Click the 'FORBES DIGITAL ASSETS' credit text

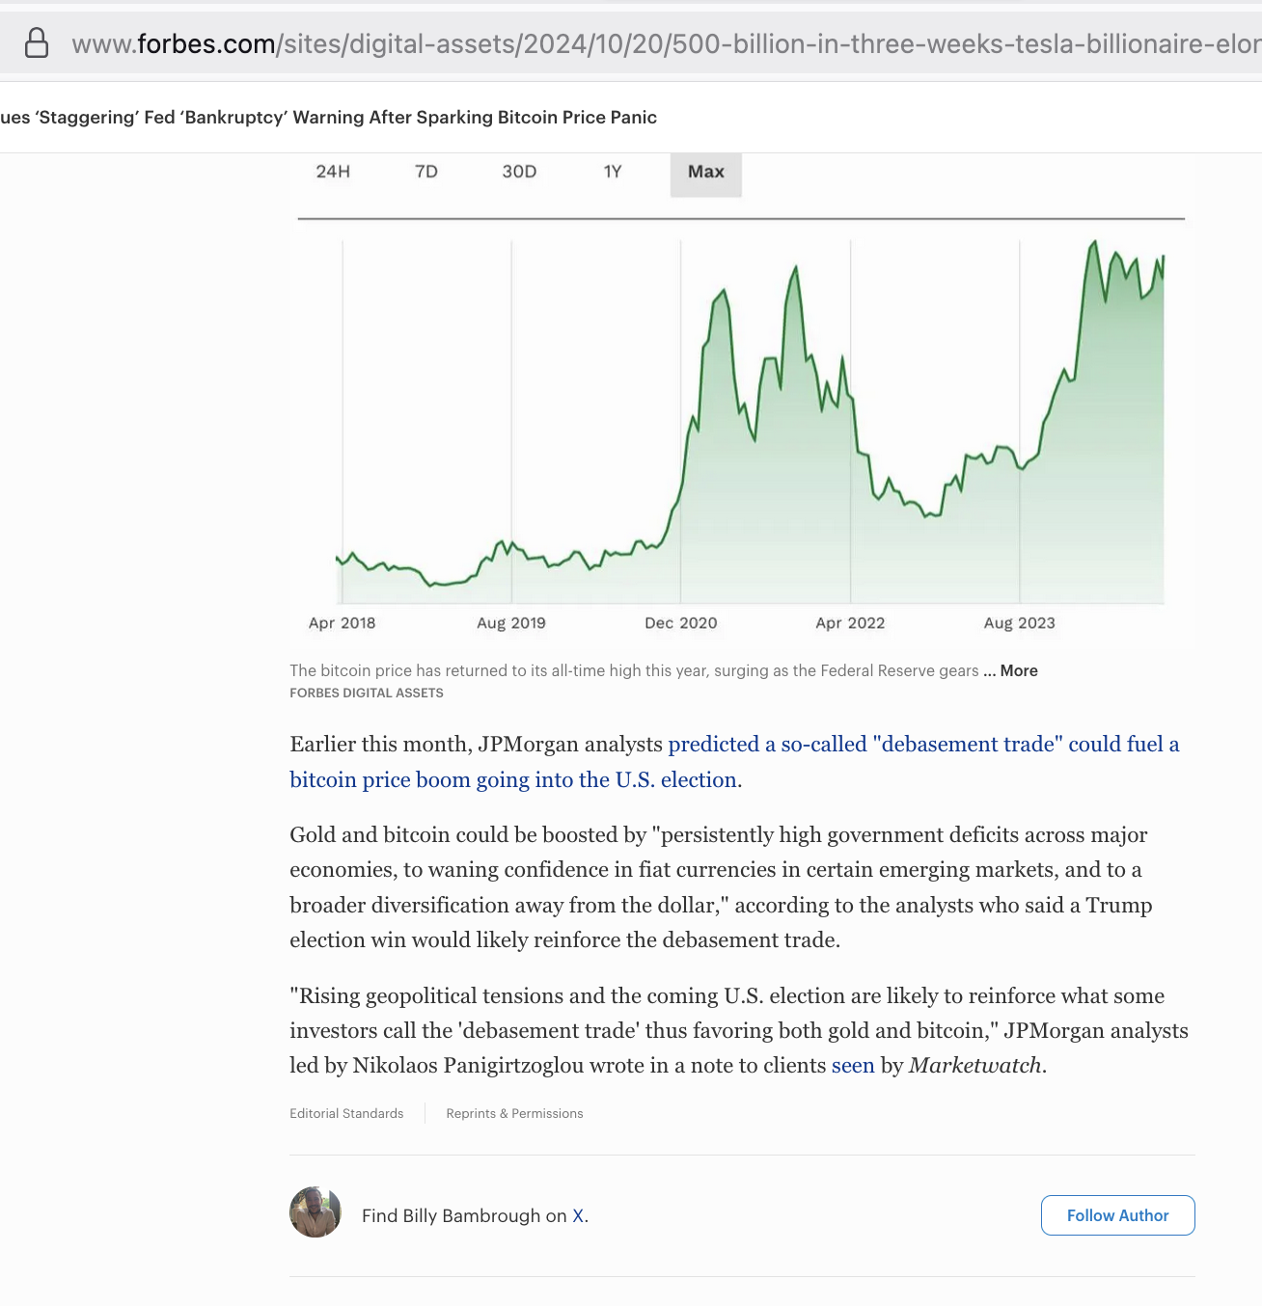click(x=367, y=693)
